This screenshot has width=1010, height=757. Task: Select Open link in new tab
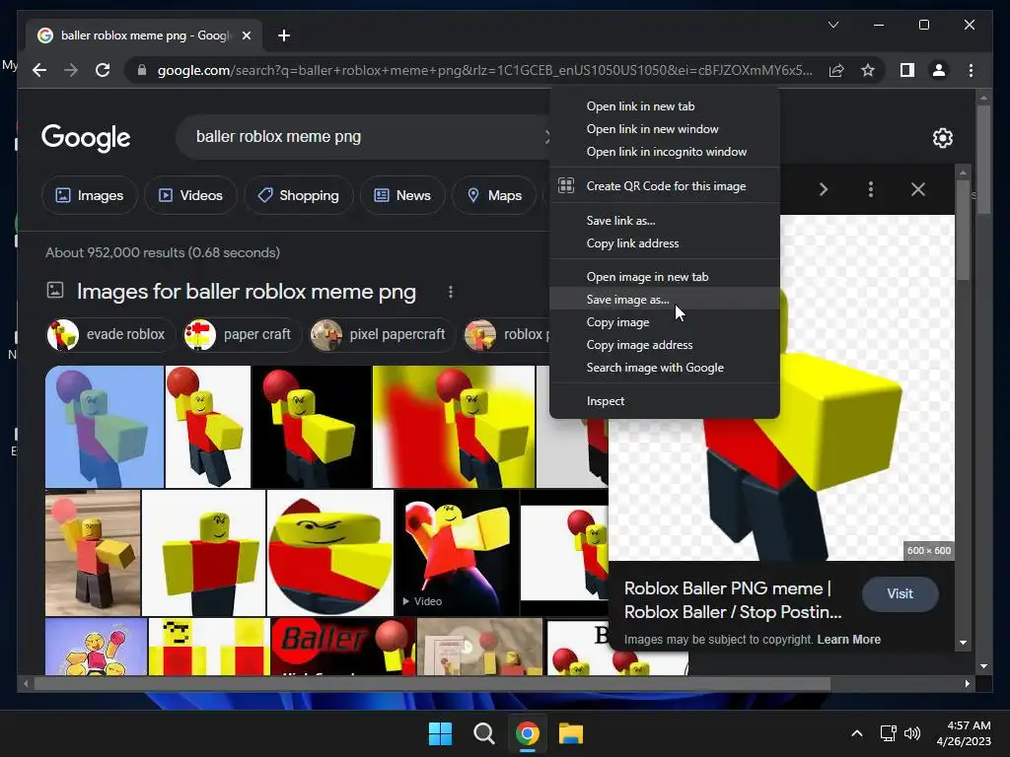(665, 106)
